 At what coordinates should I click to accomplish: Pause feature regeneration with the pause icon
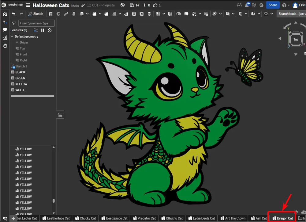tap(43, 30)
